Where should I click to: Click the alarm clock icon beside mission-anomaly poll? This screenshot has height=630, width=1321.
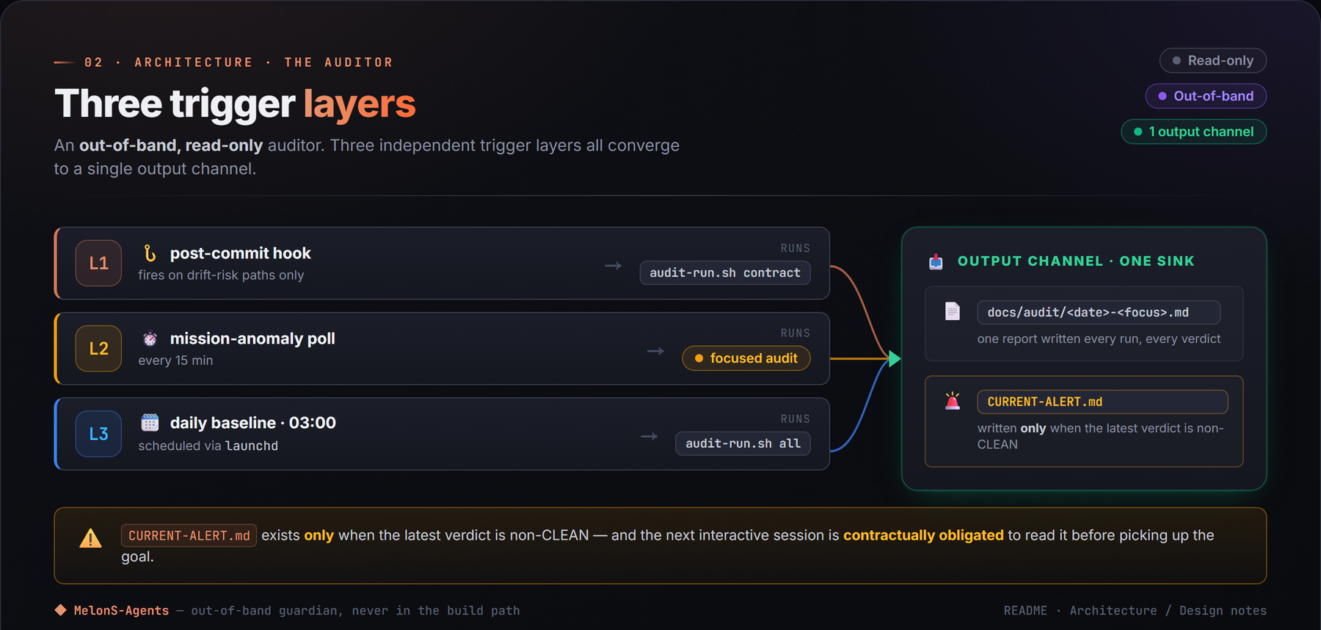click(x=150, y=338)
